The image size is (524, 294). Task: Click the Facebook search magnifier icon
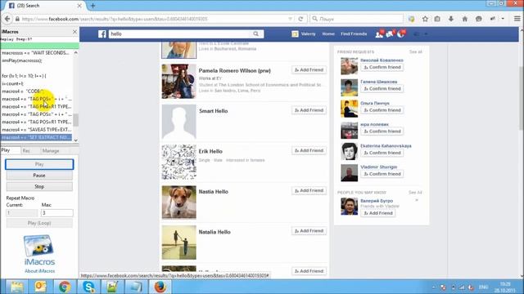(255, 33)
